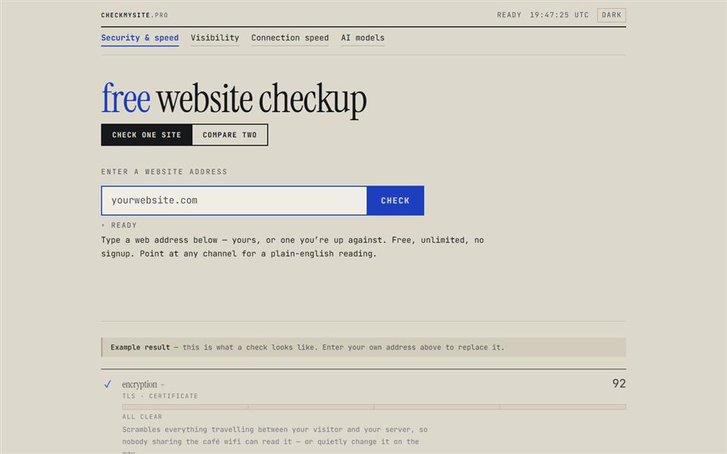Toggle DARK mode button
Image resolution: width=727 pixels, height=454 pixels.
pyautogui.click(x=611, y=15)
